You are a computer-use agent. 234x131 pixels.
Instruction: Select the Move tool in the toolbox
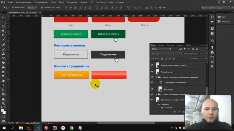tap(3, 17)
